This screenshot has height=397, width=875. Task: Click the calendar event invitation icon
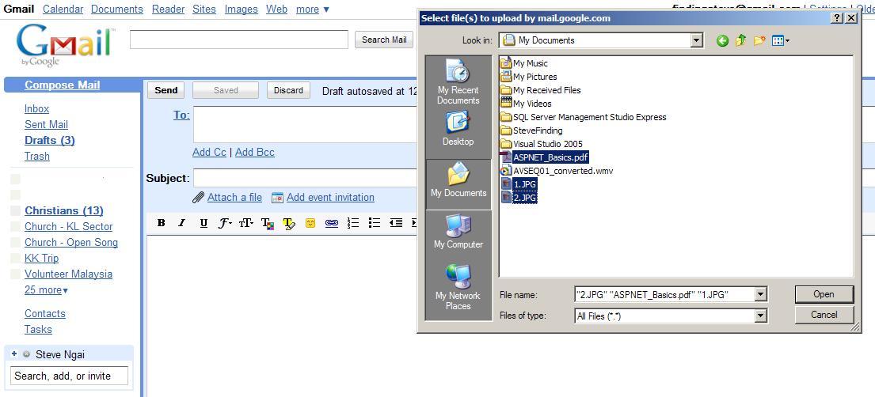(x=277, y=198)
